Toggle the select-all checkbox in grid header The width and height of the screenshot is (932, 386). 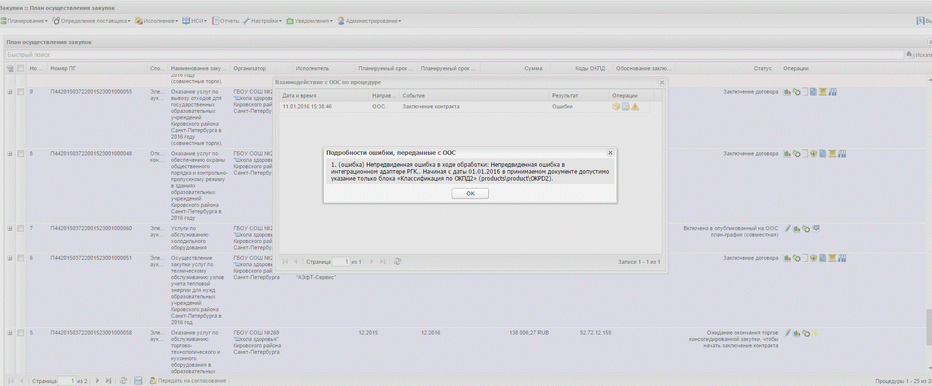20,68
